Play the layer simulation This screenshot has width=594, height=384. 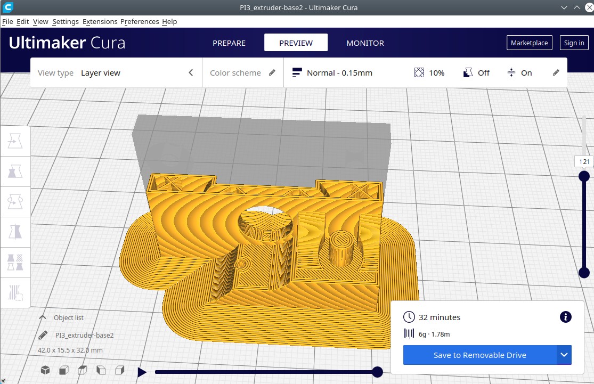(142, 372)
